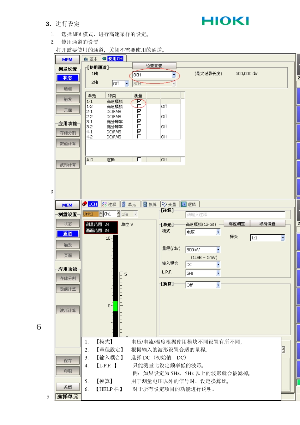
Task: Click the 印刷 button
Action: click(x=68, y=371)
